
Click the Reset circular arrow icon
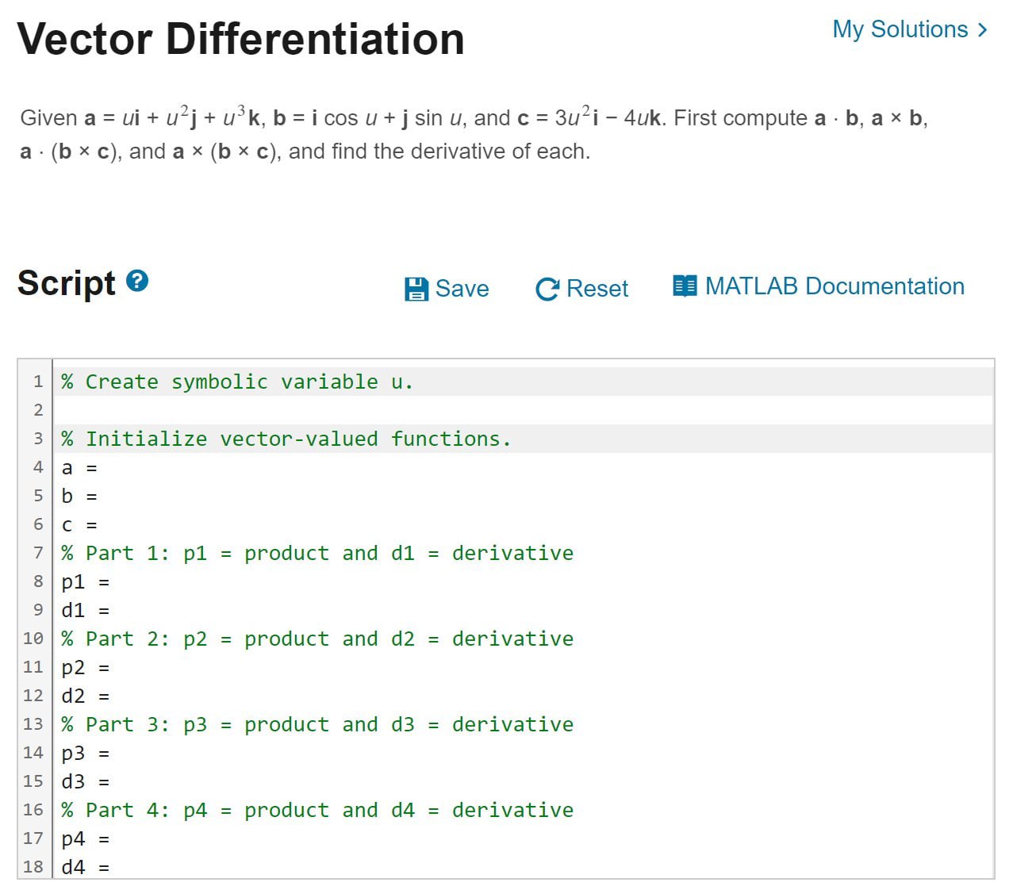(x=547, y=289)
